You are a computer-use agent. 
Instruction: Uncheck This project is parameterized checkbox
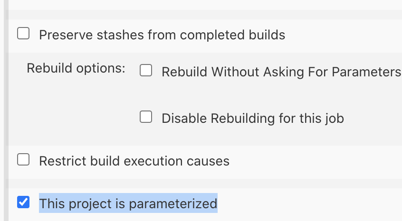tap(23, 203)
